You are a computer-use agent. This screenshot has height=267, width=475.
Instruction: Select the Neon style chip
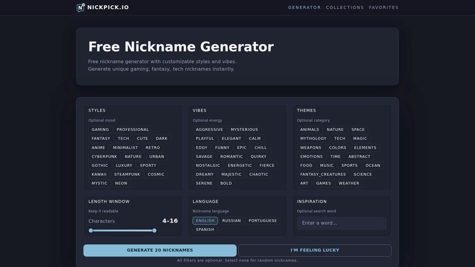[121, 183]
